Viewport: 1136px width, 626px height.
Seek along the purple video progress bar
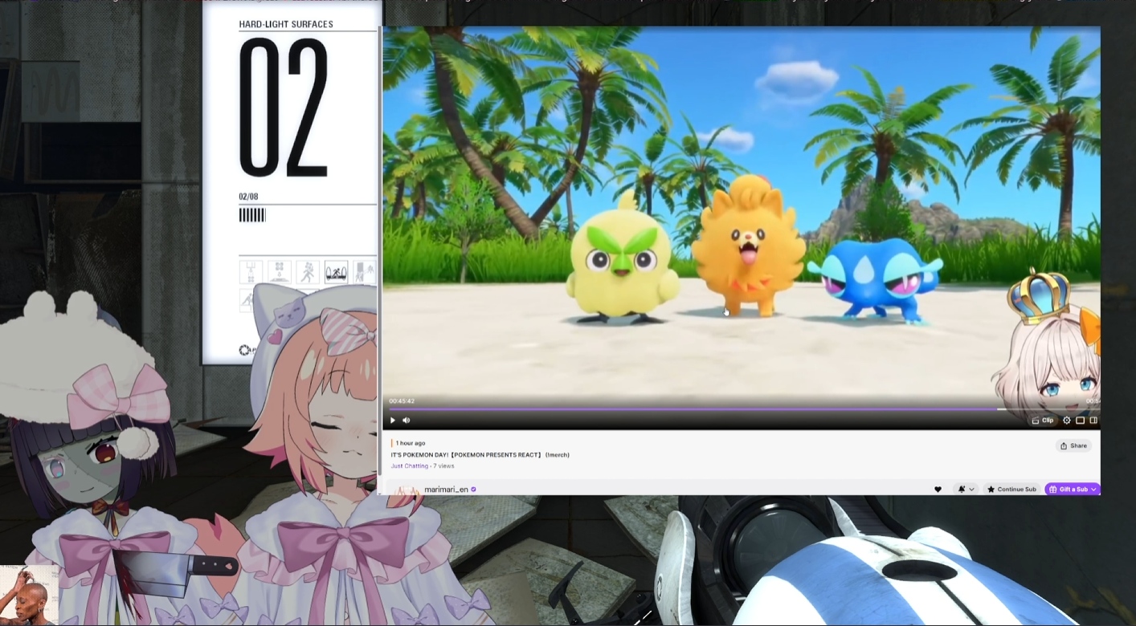[742, 409]
